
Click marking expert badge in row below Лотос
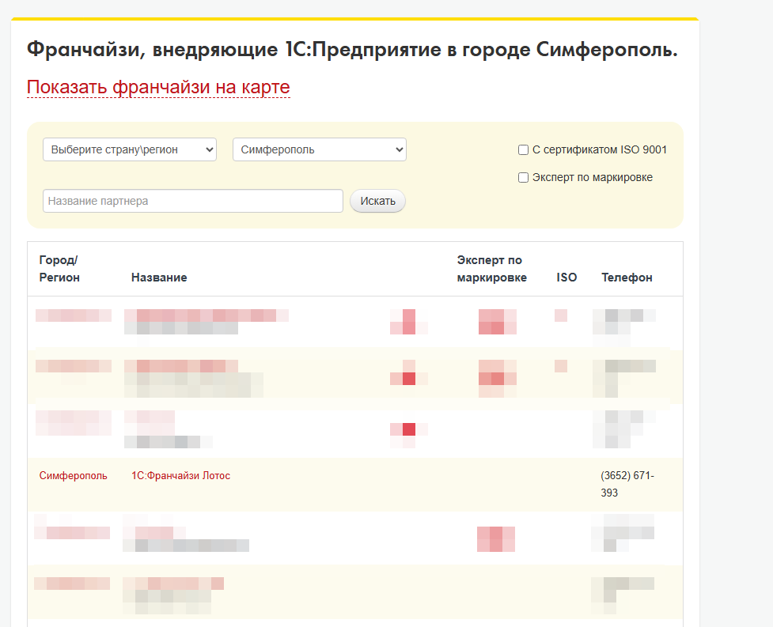tap(496, 538)
